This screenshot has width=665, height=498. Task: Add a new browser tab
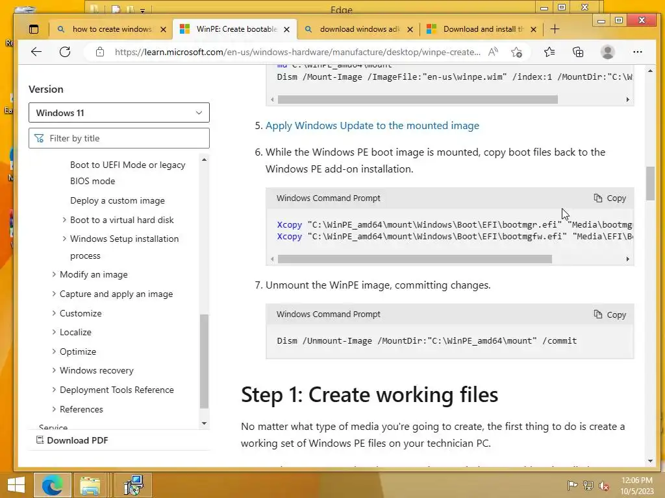point(555,29)
